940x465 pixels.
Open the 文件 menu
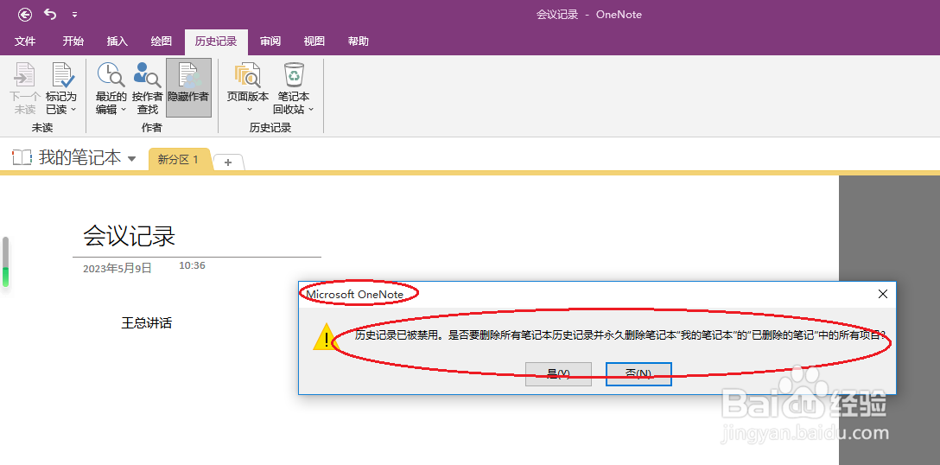tap(24, 41)
